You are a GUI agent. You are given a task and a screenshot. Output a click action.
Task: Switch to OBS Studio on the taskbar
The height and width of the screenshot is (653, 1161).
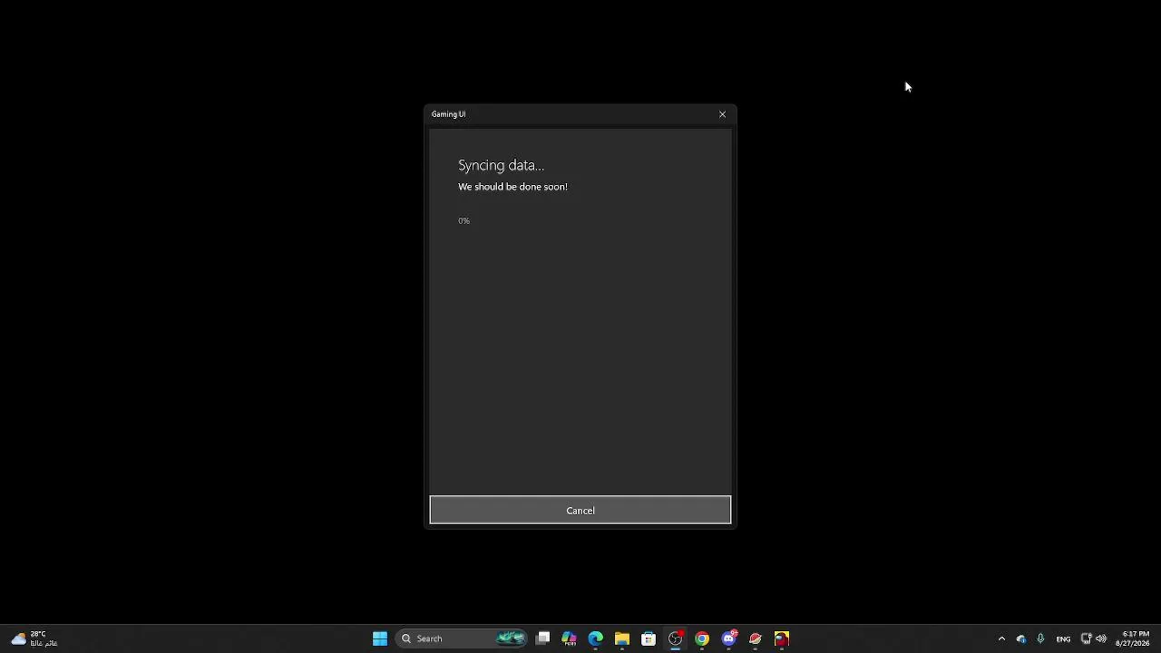click(x=675, y=638)
